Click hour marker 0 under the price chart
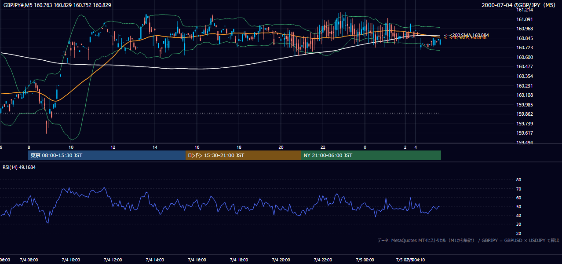The width and height of the screenshot is (562, 264). tap(365, 147)
